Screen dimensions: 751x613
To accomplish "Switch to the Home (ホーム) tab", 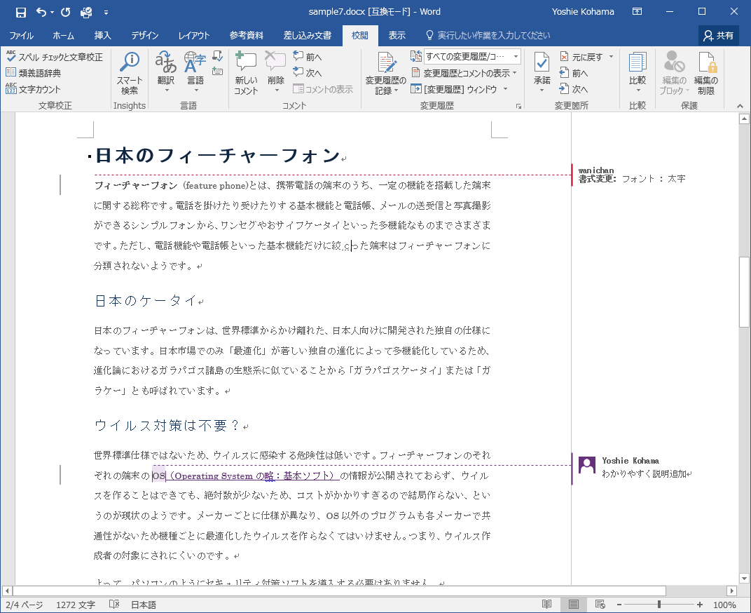I will pyautogui.click(x=63, y=35).
